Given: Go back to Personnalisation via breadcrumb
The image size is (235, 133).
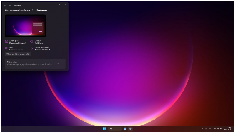Looking at the screenshot, I should pos(17,10).
